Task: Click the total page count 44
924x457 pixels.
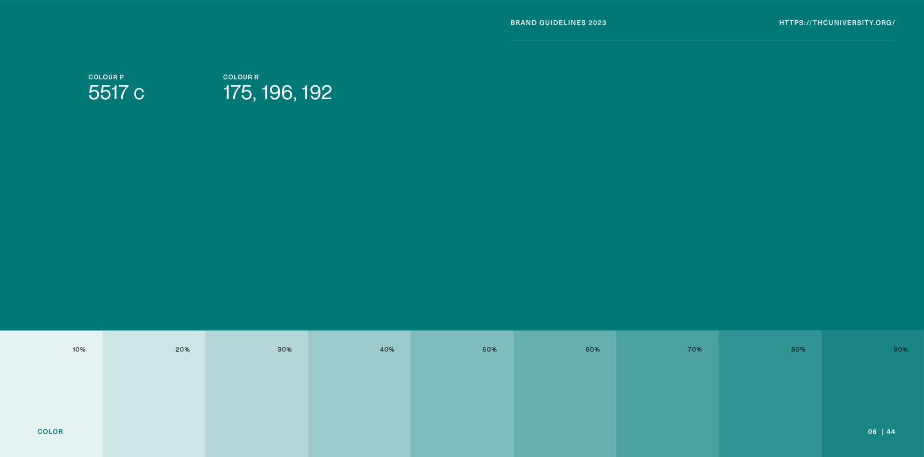Action: [x=891, y=432]
